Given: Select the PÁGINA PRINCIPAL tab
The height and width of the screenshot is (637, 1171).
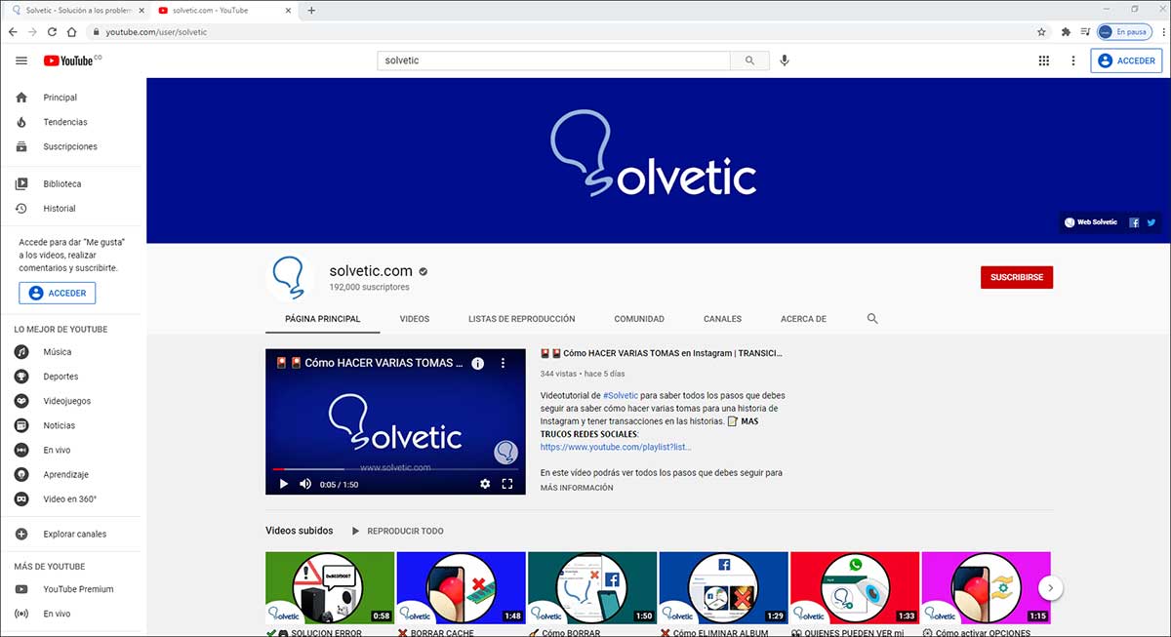Looking at the screenshot, I should (x=323, y=319).
